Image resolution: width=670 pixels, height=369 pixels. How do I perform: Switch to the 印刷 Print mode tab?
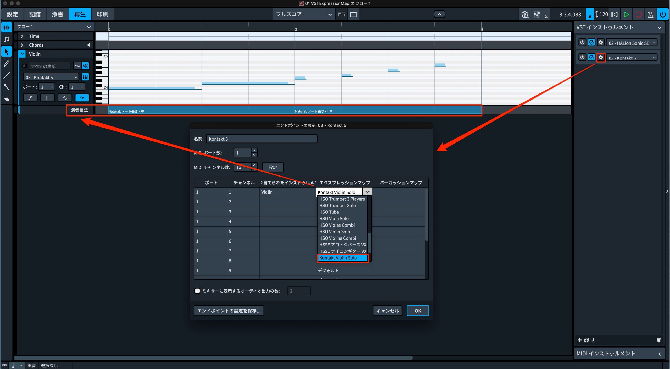[102, 14]
